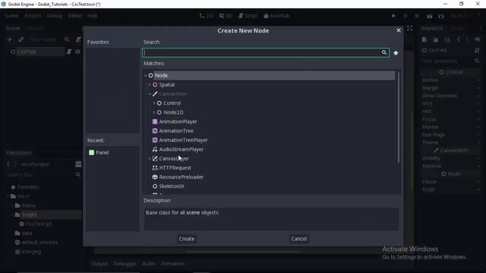Open the Debugger bottom panel
This screenshot has width=486, height=273.
(125, 264)
